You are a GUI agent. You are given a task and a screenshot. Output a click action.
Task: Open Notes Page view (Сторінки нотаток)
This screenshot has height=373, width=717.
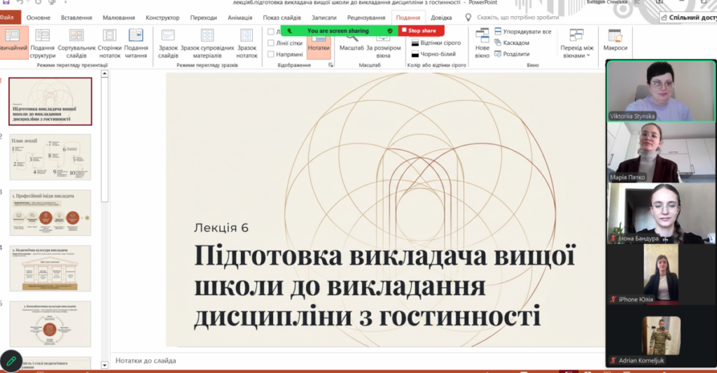(110, 41)
